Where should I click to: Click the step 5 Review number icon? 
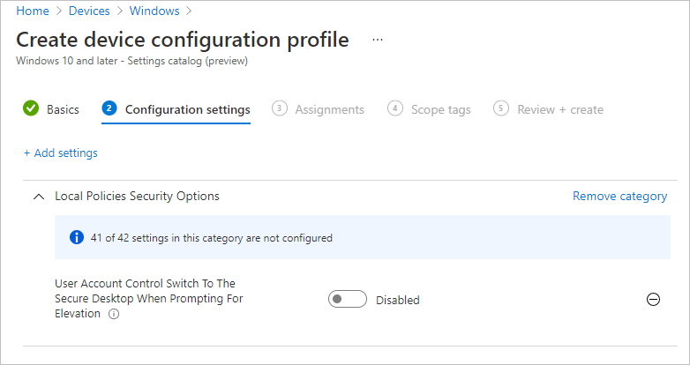[502, 108]
